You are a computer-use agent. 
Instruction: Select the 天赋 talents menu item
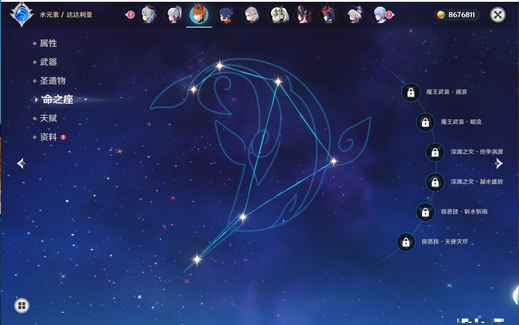(x=48, y=118)
